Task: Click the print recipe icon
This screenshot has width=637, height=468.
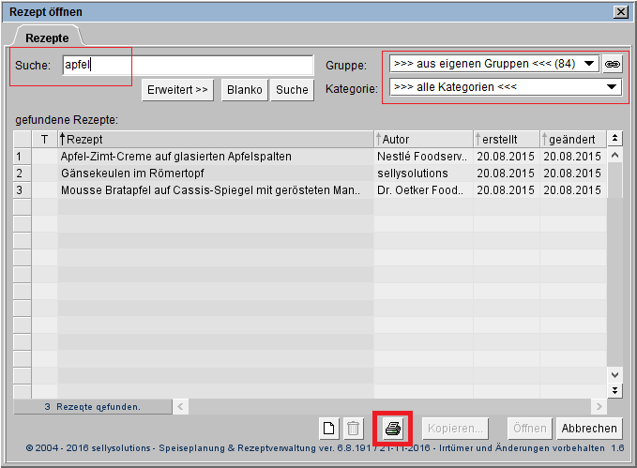Action: coord(393,429)
